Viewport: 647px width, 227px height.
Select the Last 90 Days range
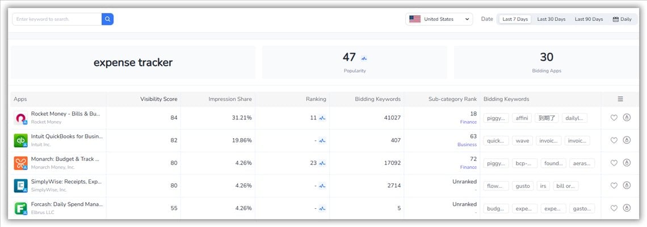[x=589, y=19]
